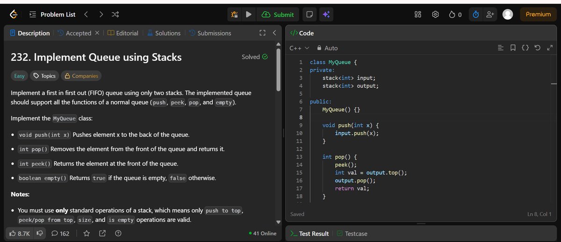This screenshot has width=561, height=242.
Task: Expand the Topics tag
Action: tap(44, 76)
